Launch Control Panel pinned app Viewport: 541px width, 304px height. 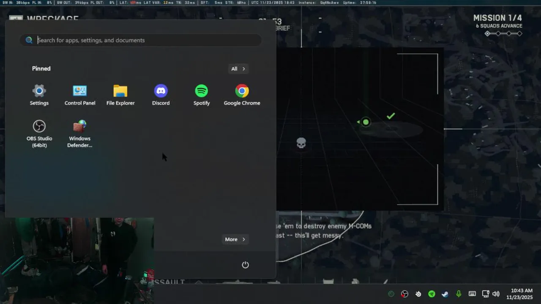[80, 95]
